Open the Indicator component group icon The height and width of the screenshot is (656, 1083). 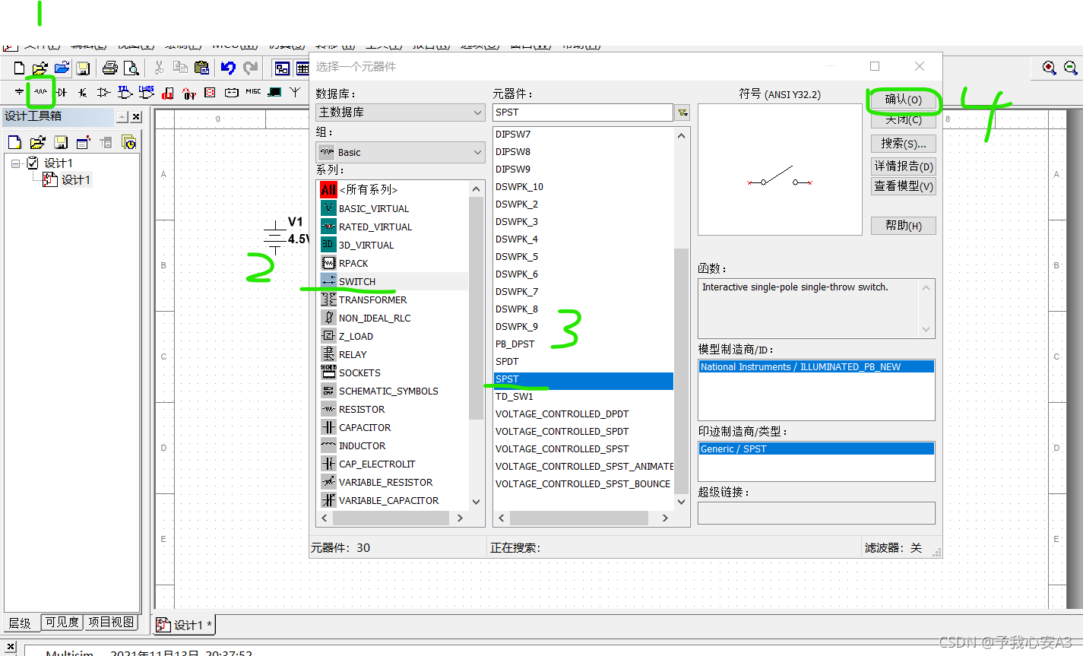211,92
